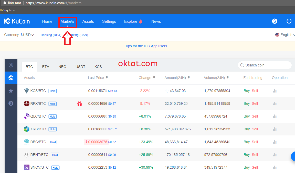Click the dollar coin sidebar icon
Viewport: 295px width, 173px height.
11,103
